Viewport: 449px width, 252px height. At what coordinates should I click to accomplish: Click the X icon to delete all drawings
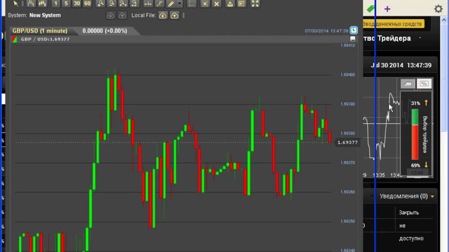pos(216,3)
